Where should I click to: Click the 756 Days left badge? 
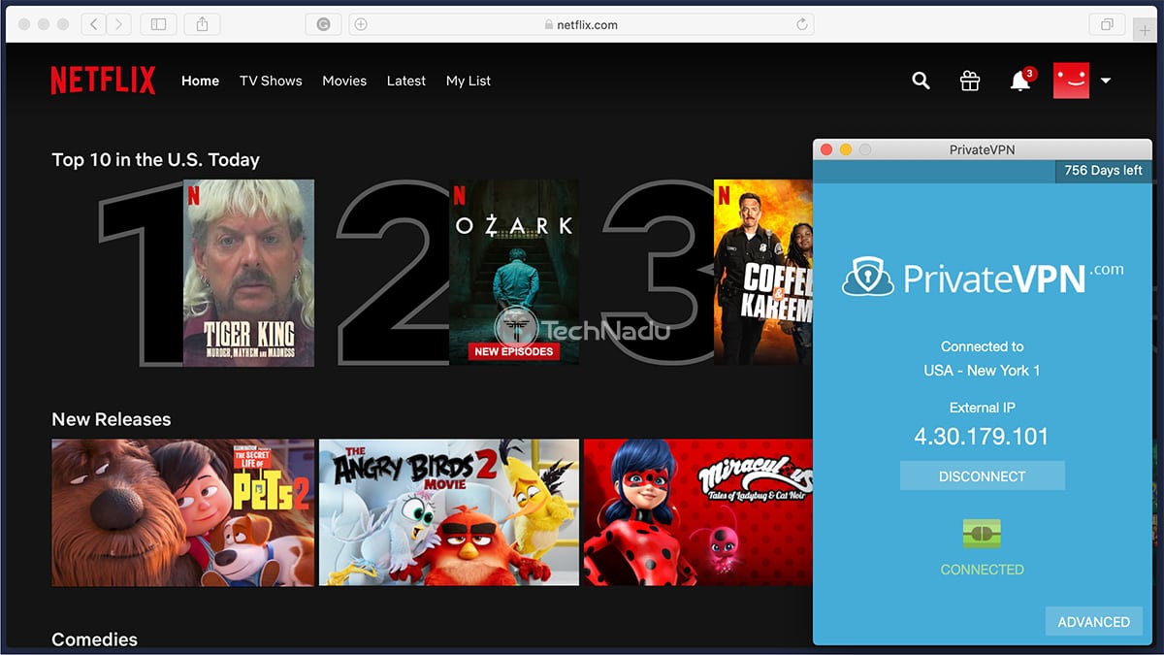pos(1102,170)
